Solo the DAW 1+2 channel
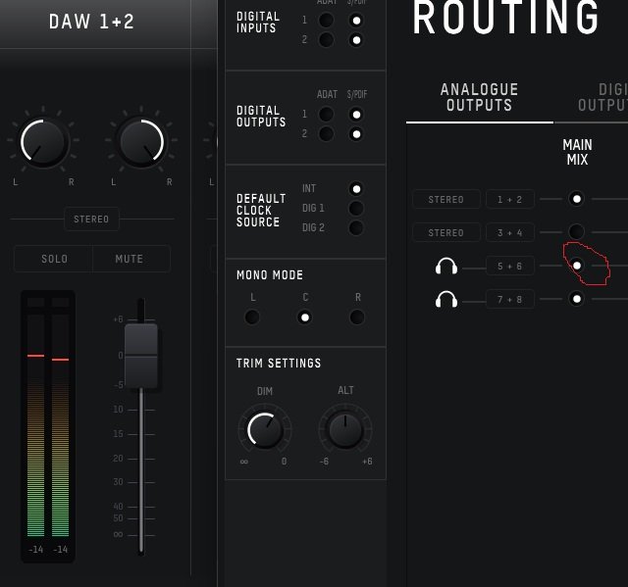This screenshot has height=587, width=628. click(x=54, y=259)
